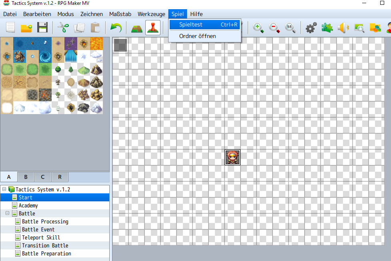Click the Copy pages icon
The width and height of the screenshot is (391, 261).
[79, 28]
